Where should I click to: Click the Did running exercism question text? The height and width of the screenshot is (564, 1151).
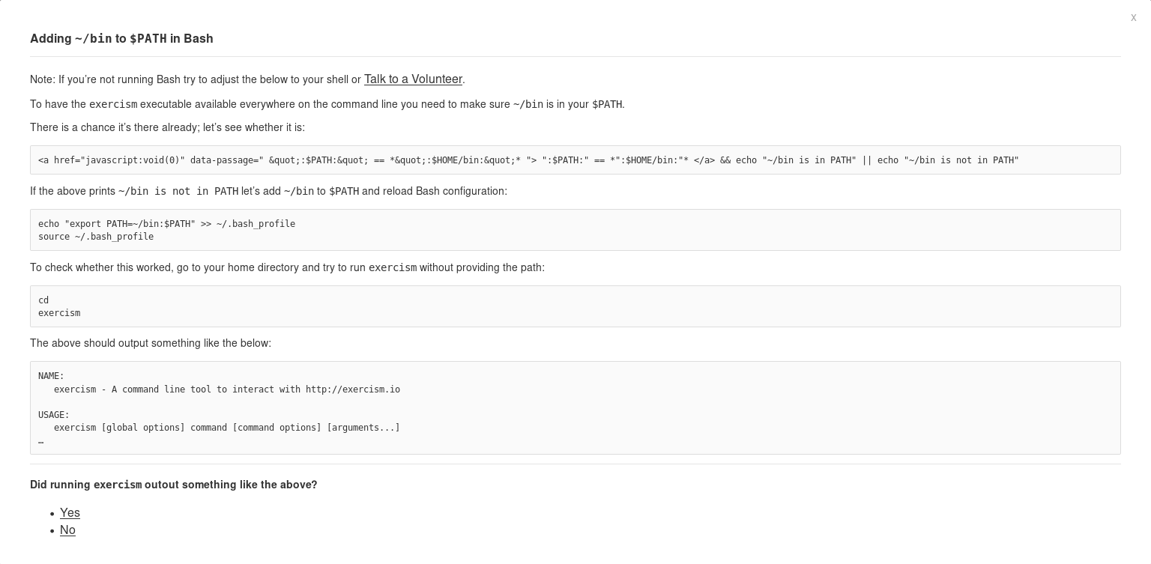click(x=173, y=485)
